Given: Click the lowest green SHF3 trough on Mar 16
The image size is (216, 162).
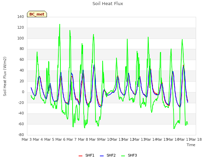Looking at the screenshot, I should 174,129.
